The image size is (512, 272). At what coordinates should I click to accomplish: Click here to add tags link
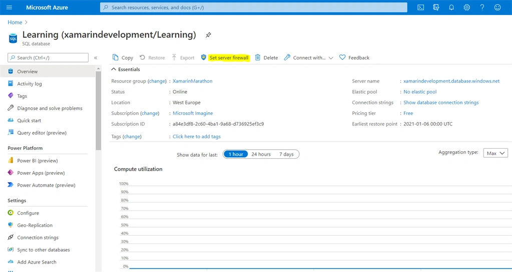click(x=197, y=136)
